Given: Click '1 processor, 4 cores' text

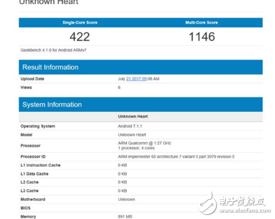Looking at the screenshot, I should [x=136, y=148].
